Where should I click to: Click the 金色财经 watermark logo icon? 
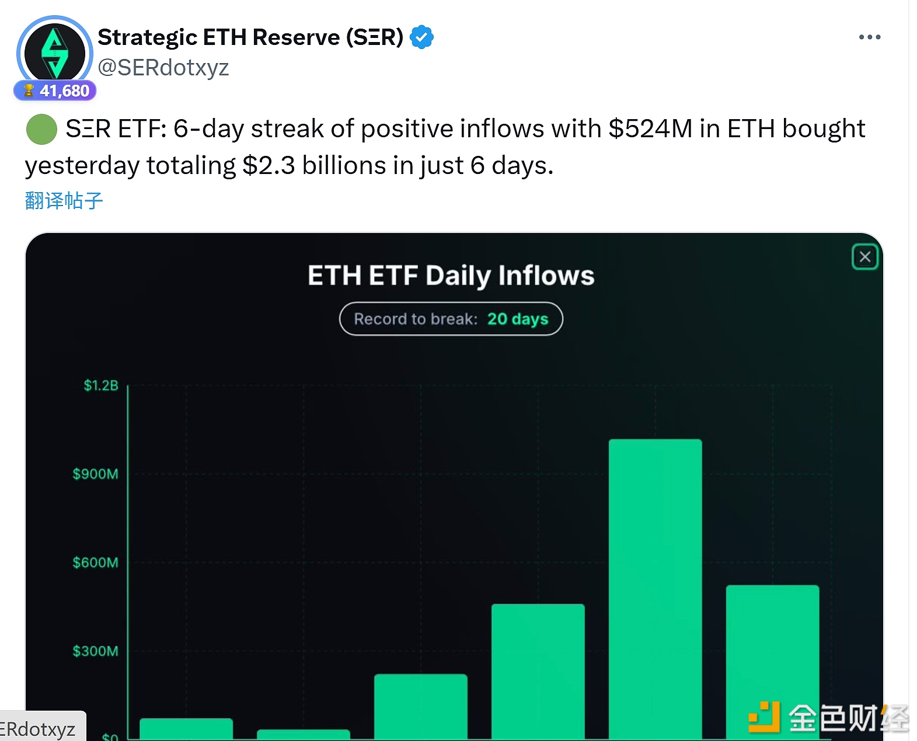pyautogui.click(x=763, y=716)
